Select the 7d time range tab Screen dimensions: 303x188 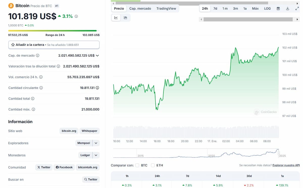[215, 8]
